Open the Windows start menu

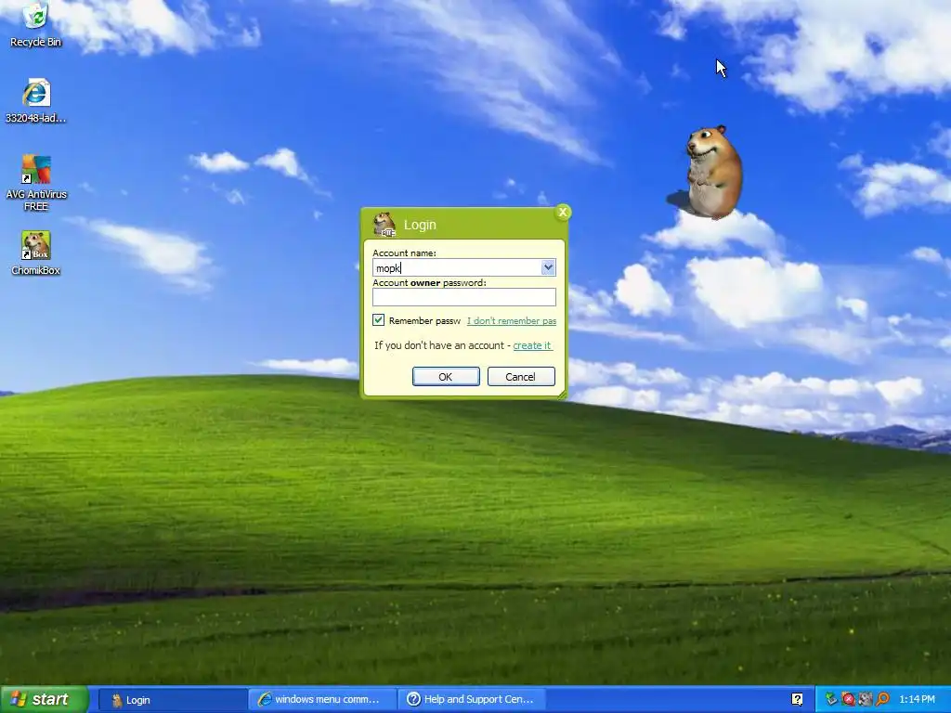click(44, 700)
